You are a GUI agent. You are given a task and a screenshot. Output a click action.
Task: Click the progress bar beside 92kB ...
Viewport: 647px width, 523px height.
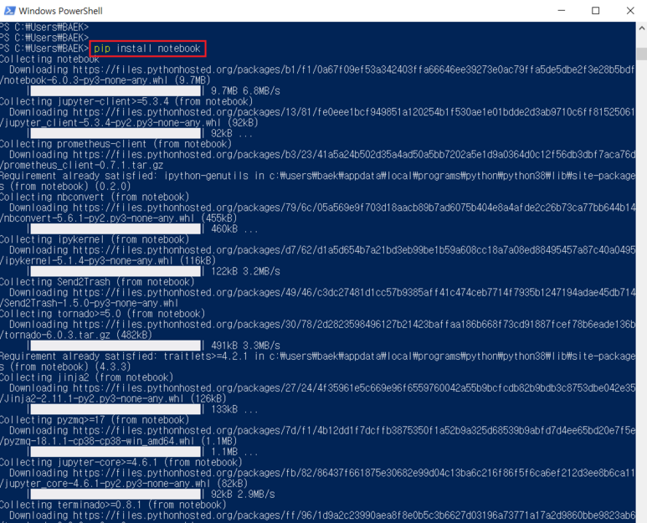point(116,133)
